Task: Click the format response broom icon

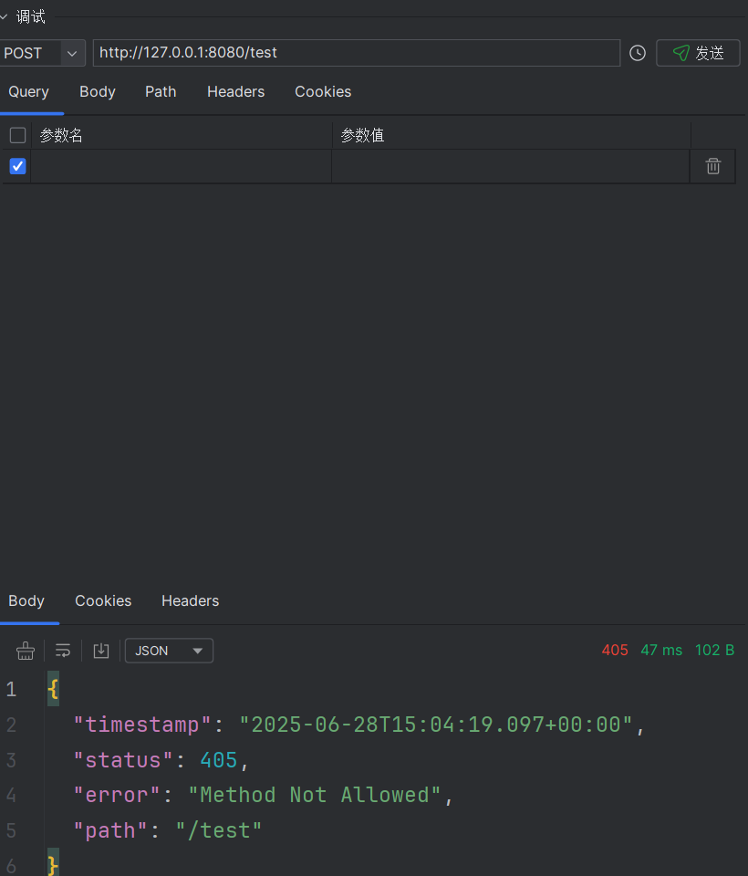Action: [26, 651]
